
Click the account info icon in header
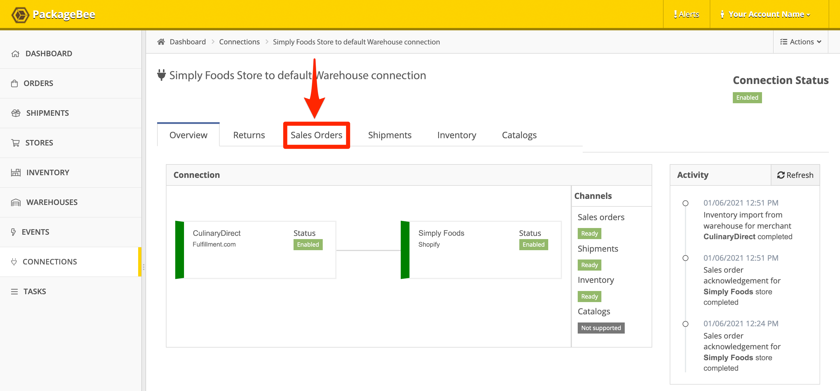(722, 14)
